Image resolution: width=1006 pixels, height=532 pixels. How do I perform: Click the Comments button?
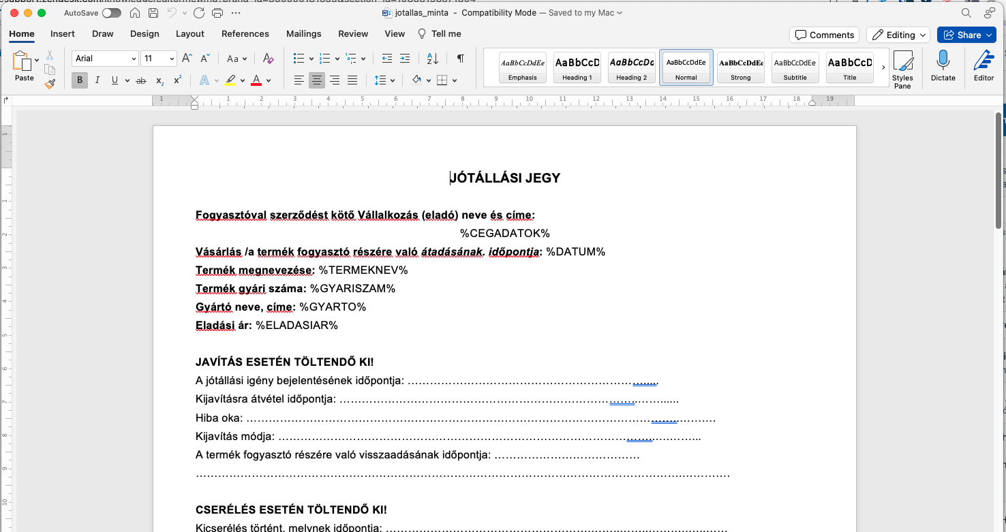pyautogui.click(x=824, y=35)
